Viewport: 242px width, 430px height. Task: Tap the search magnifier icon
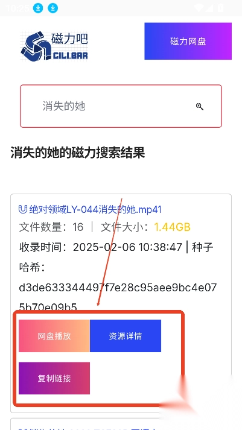point(200,106)
